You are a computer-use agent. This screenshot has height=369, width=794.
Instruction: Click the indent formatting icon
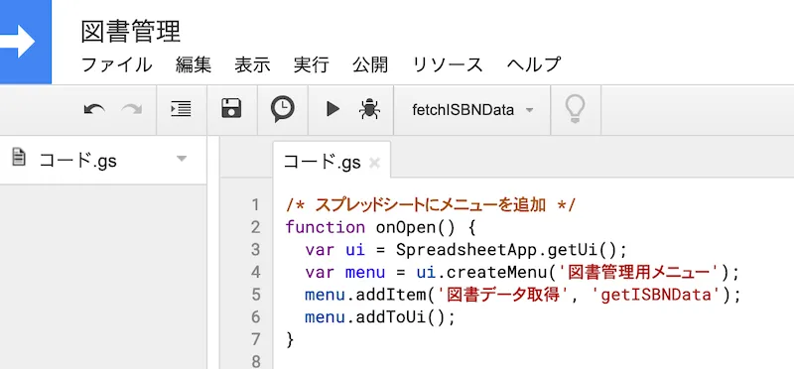[x=181, y=109]
